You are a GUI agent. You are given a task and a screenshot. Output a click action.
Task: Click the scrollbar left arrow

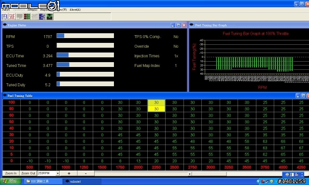click(x=189, y=174)
